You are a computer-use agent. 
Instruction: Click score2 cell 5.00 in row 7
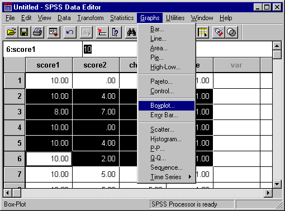point(96,174)
